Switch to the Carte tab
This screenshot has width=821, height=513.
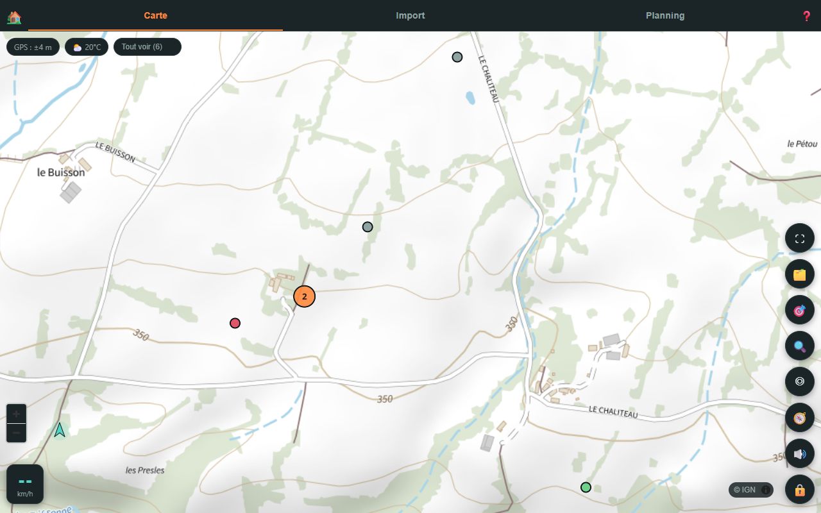tap(155, 15)
